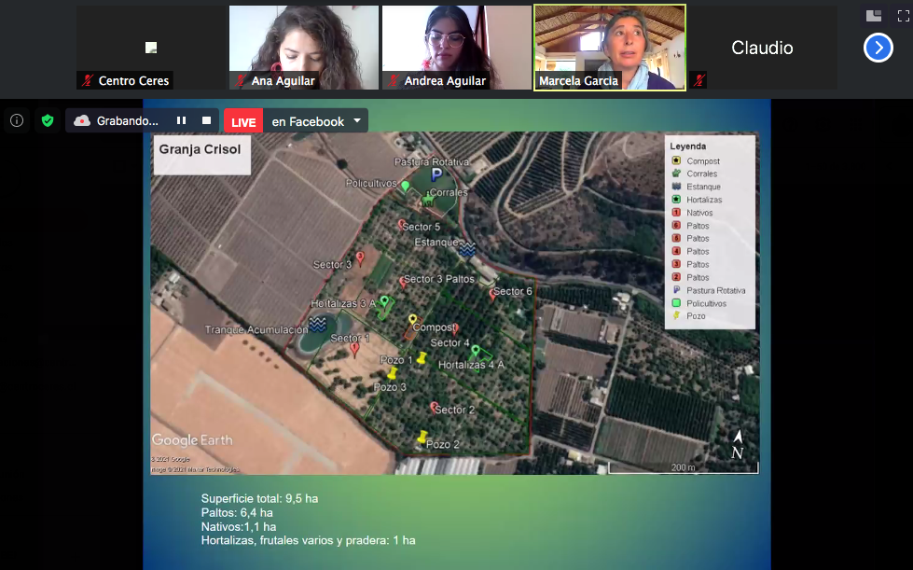Pause the cloud recording
The width and height of the screenshot is (913, 570).
click(181, 120)
